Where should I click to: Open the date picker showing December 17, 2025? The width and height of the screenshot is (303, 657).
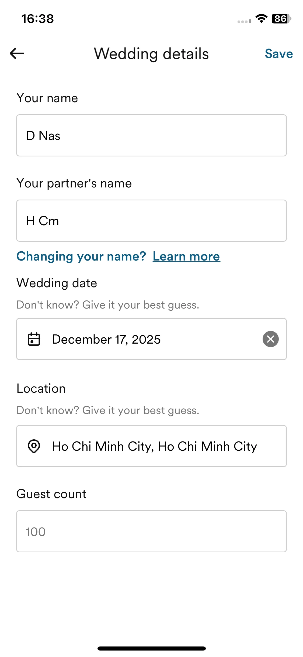(151, 339)
